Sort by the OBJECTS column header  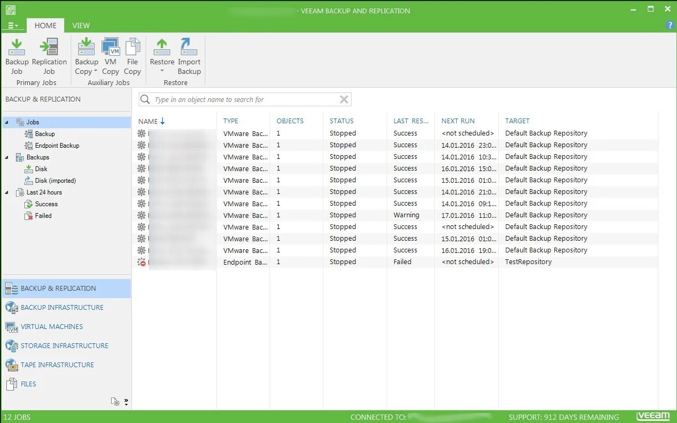point(290,121)
